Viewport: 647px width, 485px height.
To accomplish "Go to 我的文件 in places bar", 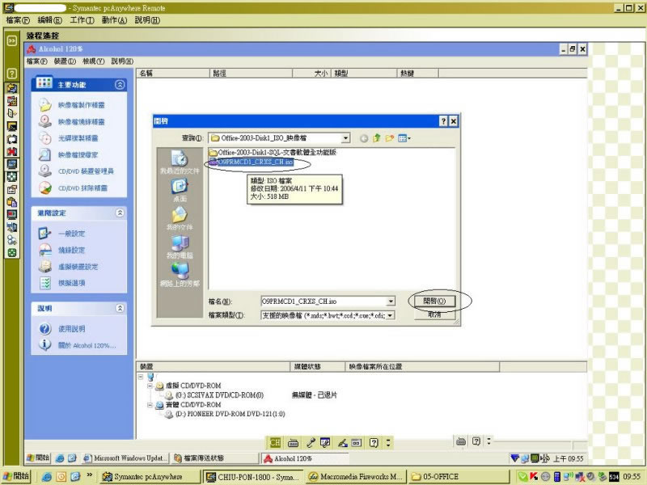I will coord(180,218).
